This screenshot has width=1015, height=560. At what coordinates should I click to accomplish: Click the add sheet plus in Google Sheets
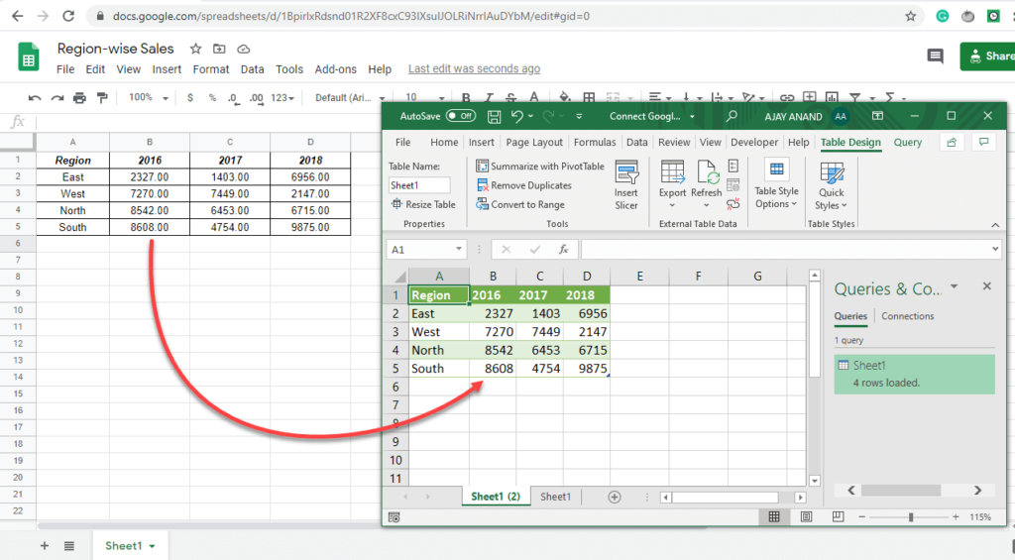coord(44,546)
